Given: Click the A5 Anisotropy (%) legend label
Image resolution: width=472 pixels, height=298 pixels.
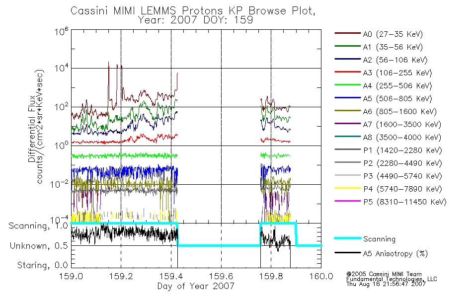Looking at the screenshot, I should coord(395,254).
